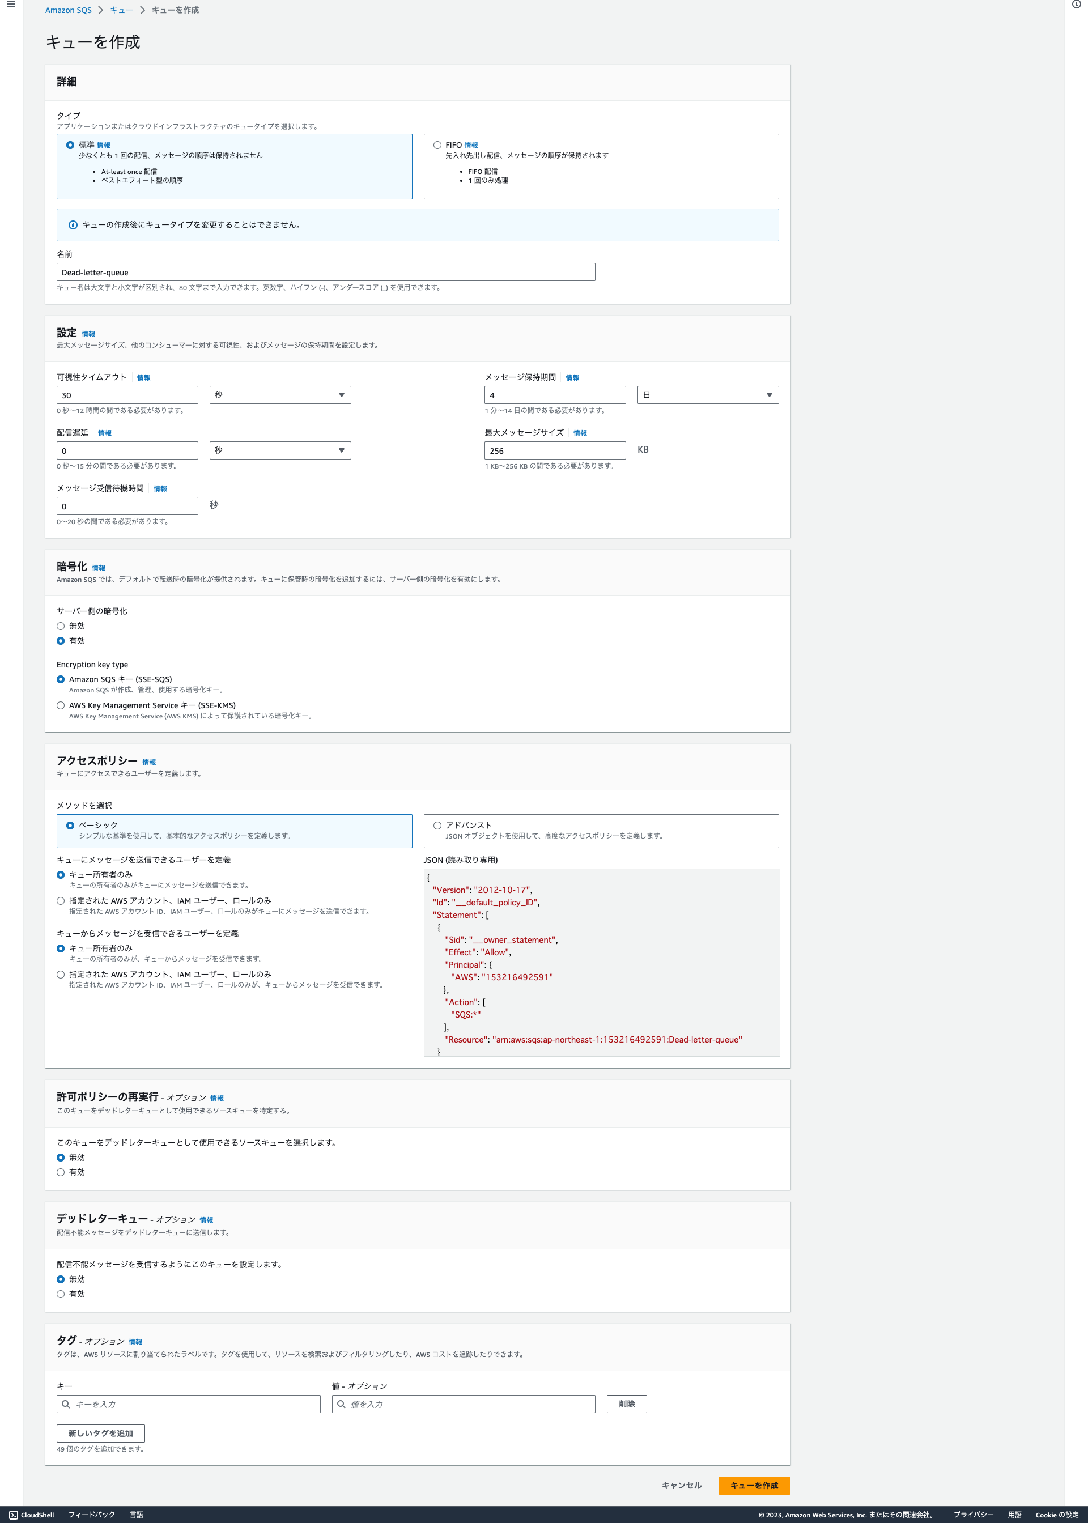Open visibility timeout unit dropdown
The height and width of the screenshot is (1523, 1088).
[x=280, y=395]
